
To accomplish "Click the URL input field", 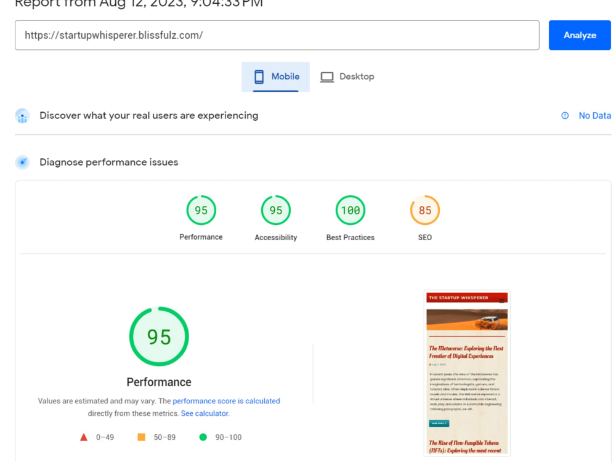I will 277,35.
